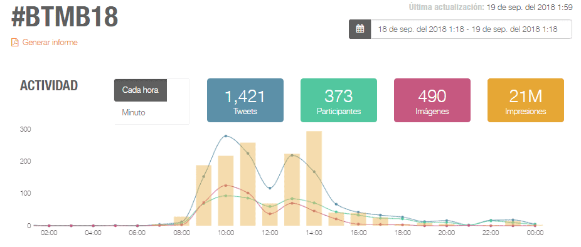Click the 100 label on the y-axis
This screenshot has width=581, height=247.
tap(26, 193)
